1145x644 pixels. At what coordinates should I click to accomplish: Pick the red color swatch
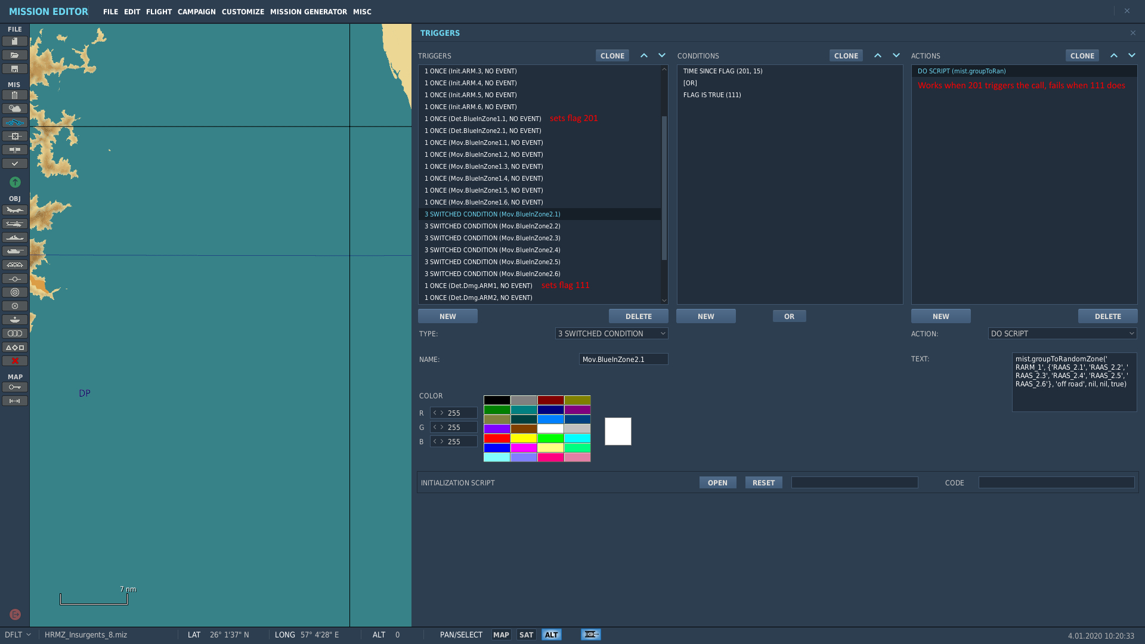pos(497,438)
